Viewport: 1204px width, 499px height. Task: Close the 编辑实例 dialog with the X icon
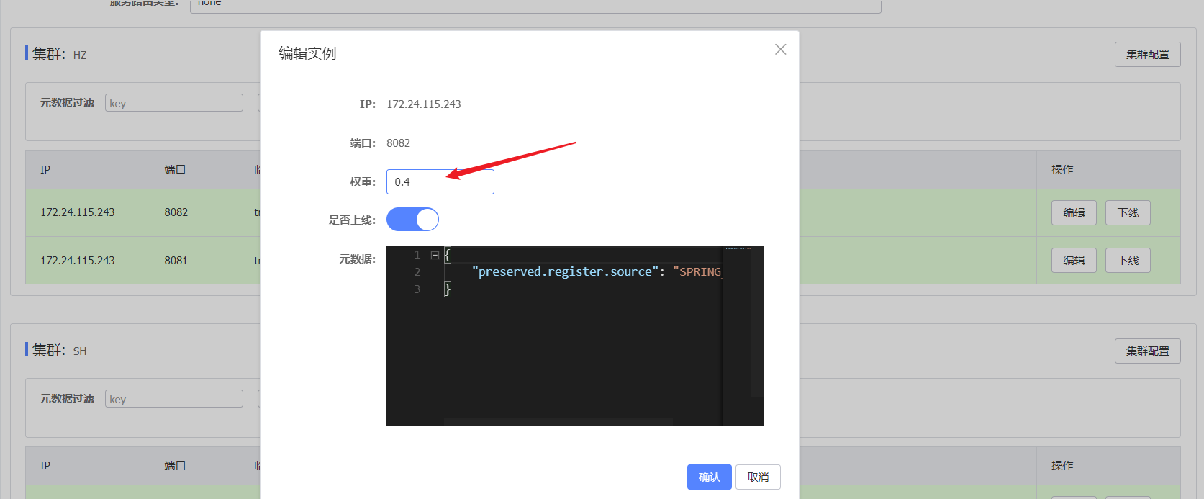tap(780, 50)
